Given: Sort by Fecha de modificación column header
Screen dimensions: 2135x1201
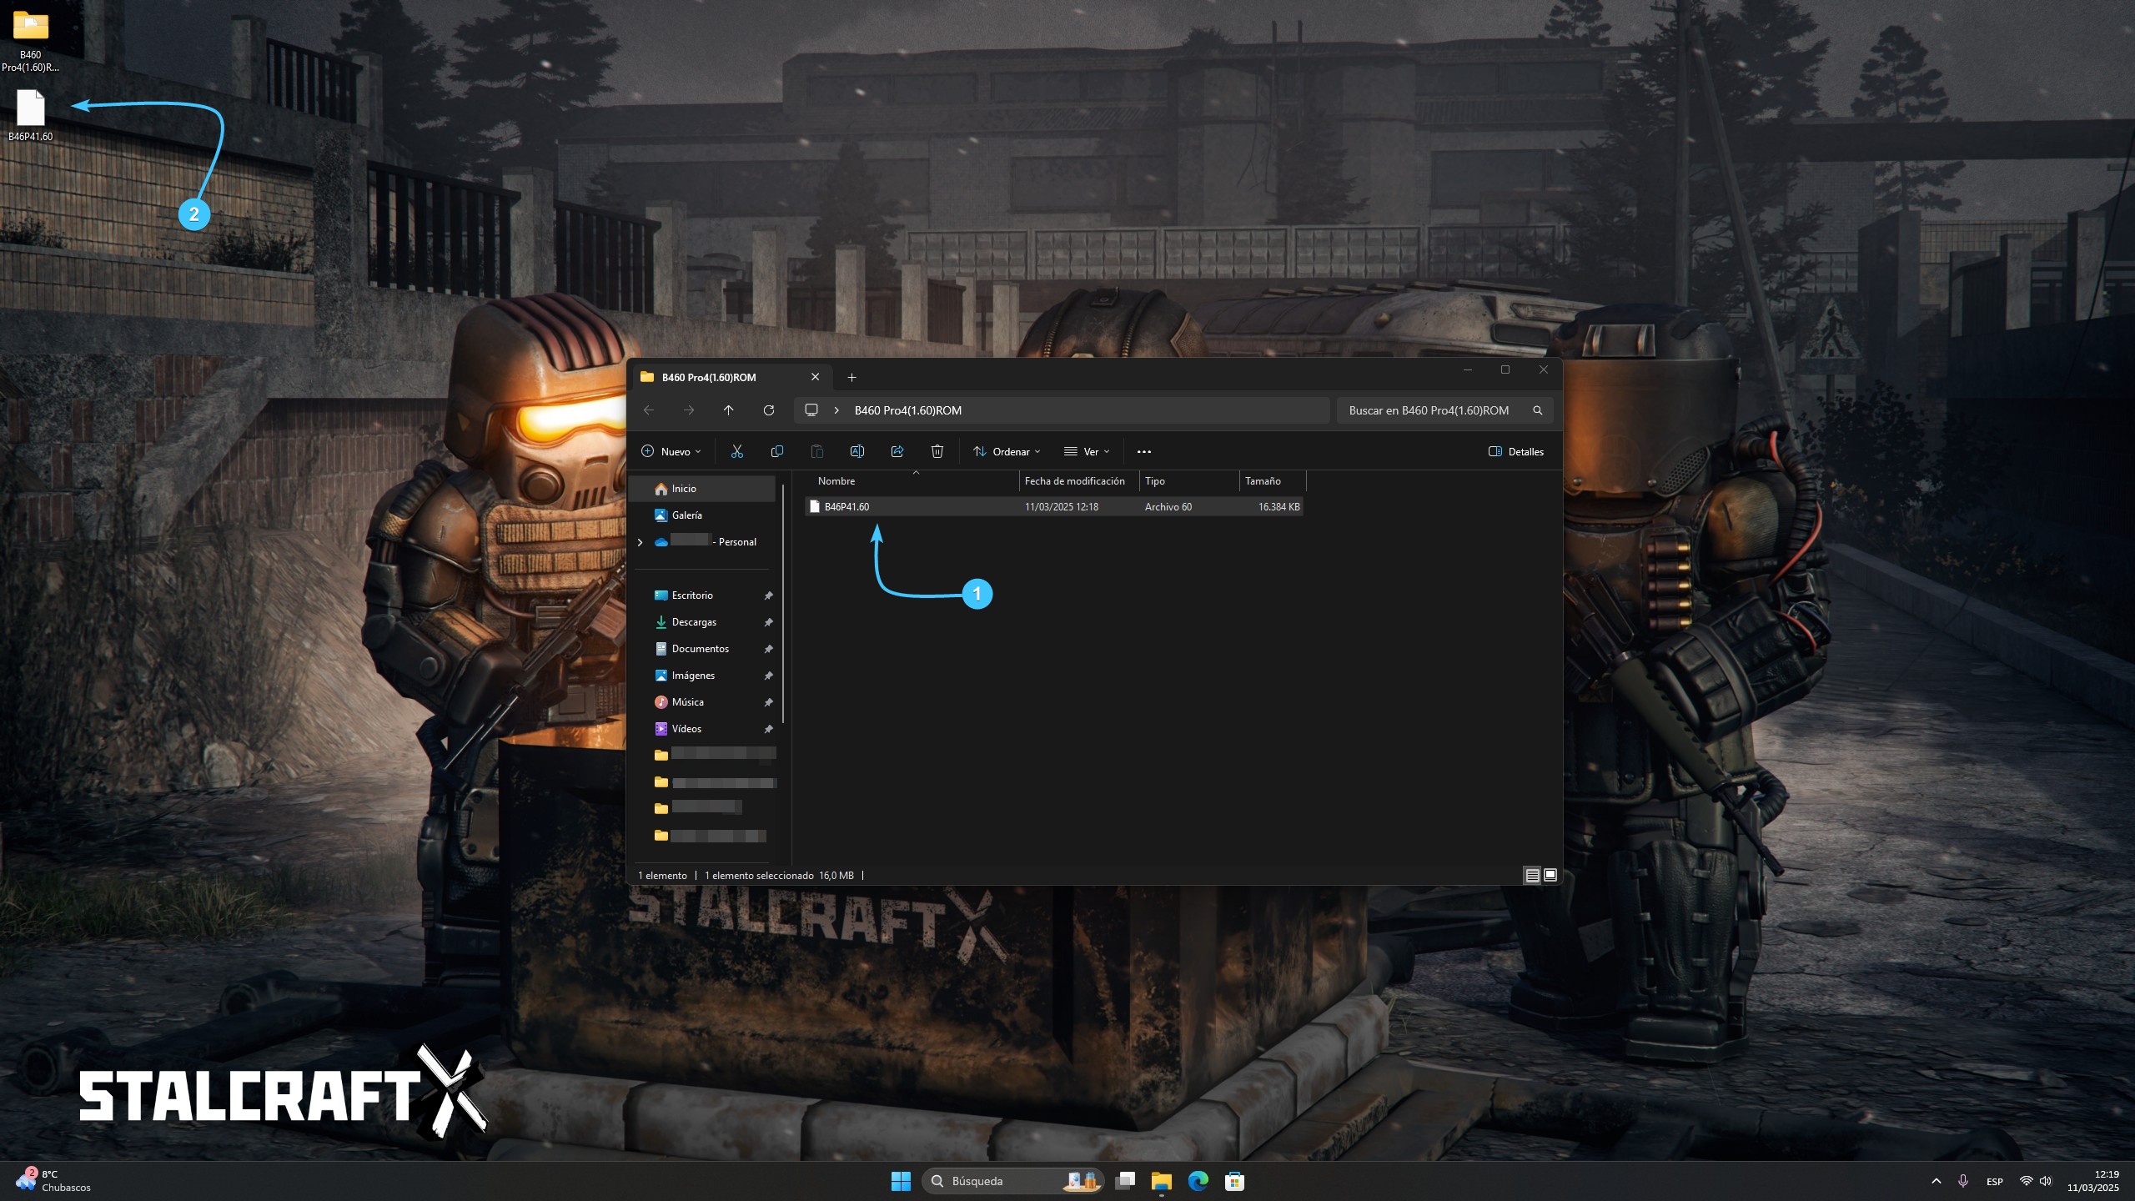Looking at the screenshot, I should click(x=1079, y=481).
